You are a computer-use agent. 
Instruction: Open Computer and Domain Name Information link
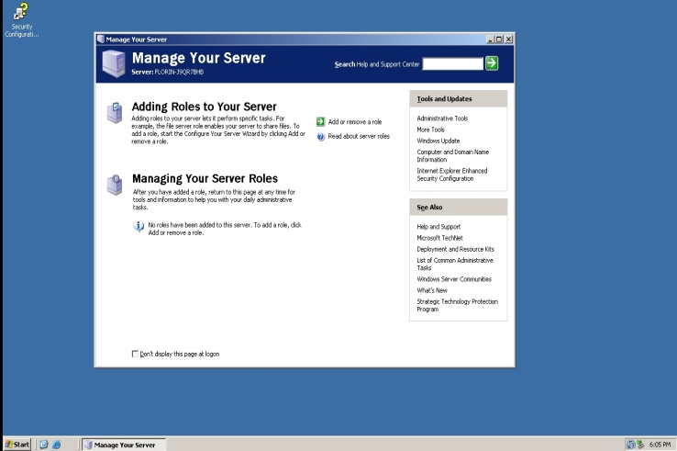click(452, 155)
